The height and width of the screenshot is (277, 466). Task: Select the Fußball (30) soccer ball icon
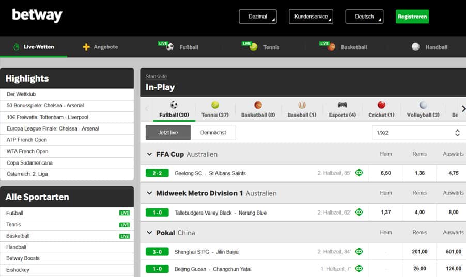[174, 105]
